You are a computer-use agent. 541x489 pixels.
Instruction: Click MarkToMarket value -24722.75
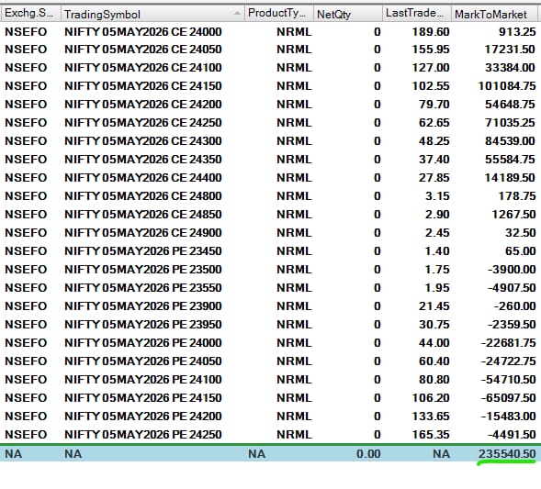[509, 361]
